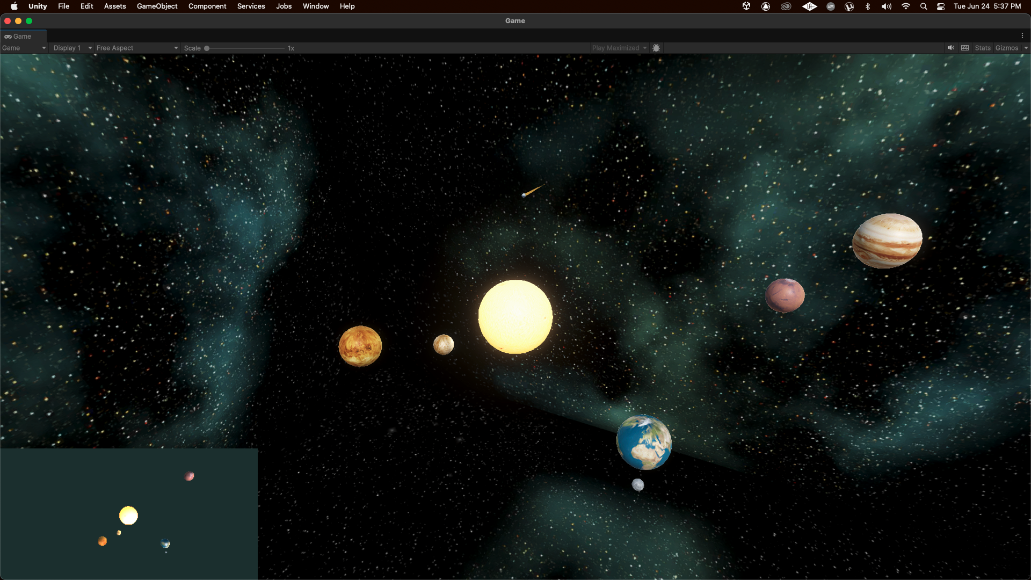Open the Play Maximized dropdown
The image size is (1031, 580).
[x=619, y=48]
